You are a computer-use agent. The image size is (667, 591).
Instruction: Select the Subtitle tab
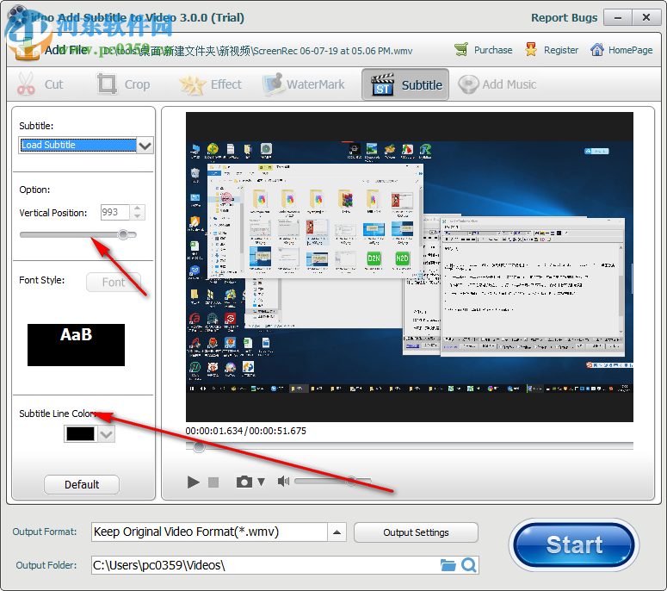[405, 84]
